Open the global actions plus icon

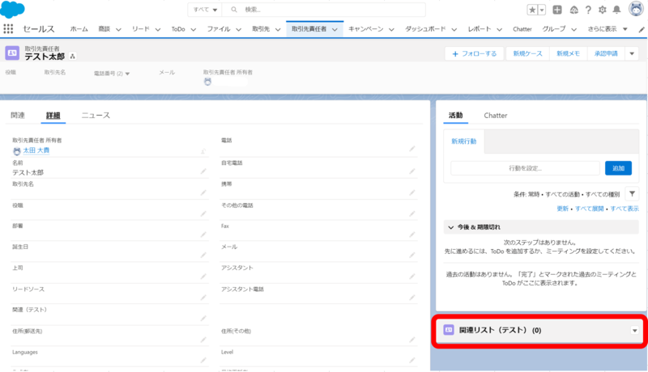(x=557, y=10)
